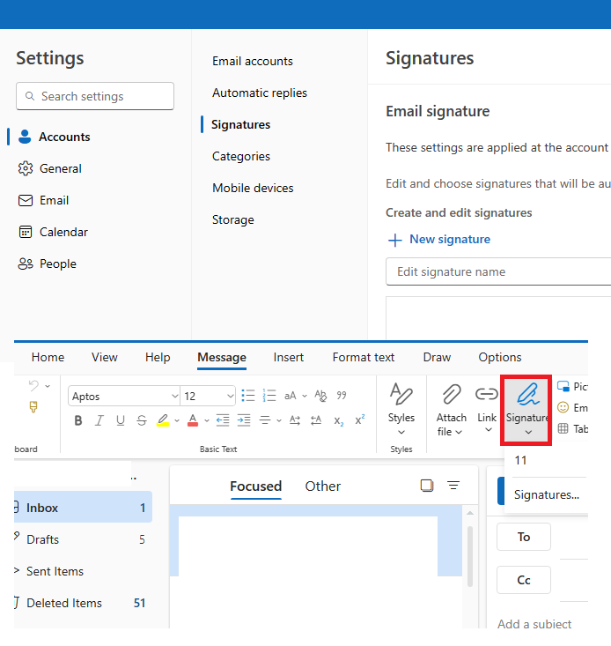Click in Search settings field

(95, 96)
